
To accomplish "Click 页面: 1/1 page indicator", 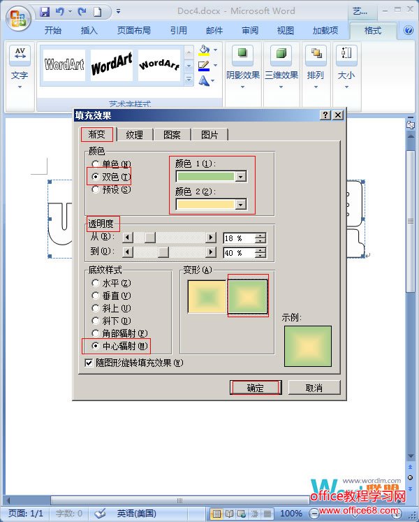I will click(x=26, y=514).
